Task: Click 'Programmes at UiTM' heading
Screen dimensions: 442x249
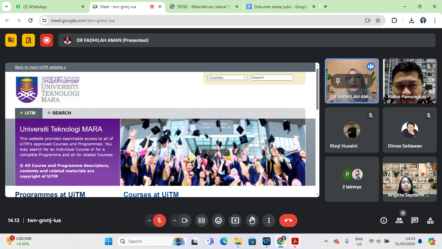Action: (x=50, y=195)
